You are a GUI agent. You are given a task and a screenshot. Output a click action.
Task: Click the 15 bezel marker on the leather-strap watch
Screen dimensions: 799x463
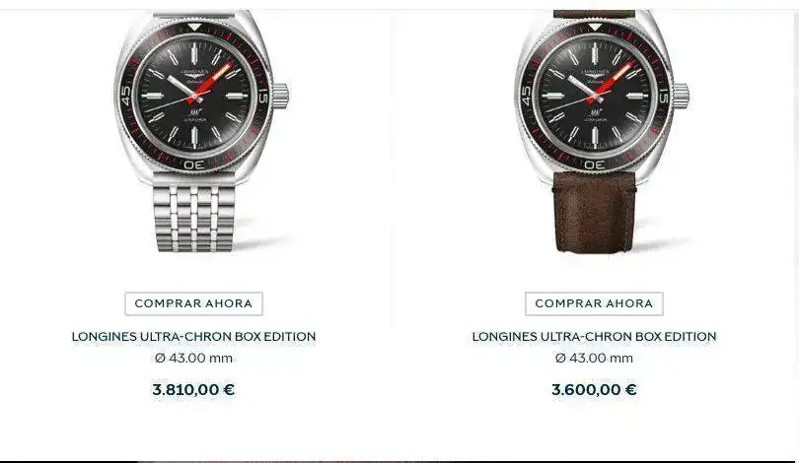click(x=664, y=96)
